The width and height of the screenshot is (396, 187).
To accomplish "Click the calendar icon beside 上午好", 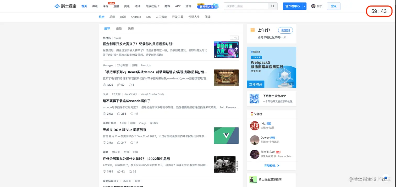I will [x=252, y=30].
